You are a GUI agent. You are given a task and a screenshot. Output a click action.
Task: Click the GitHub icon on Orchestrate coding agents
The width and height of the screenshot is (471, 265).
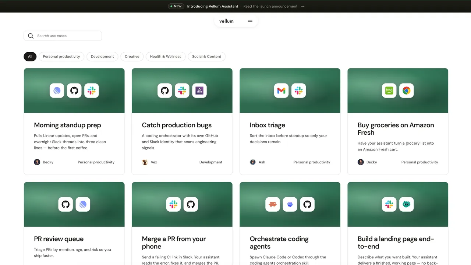307,204
